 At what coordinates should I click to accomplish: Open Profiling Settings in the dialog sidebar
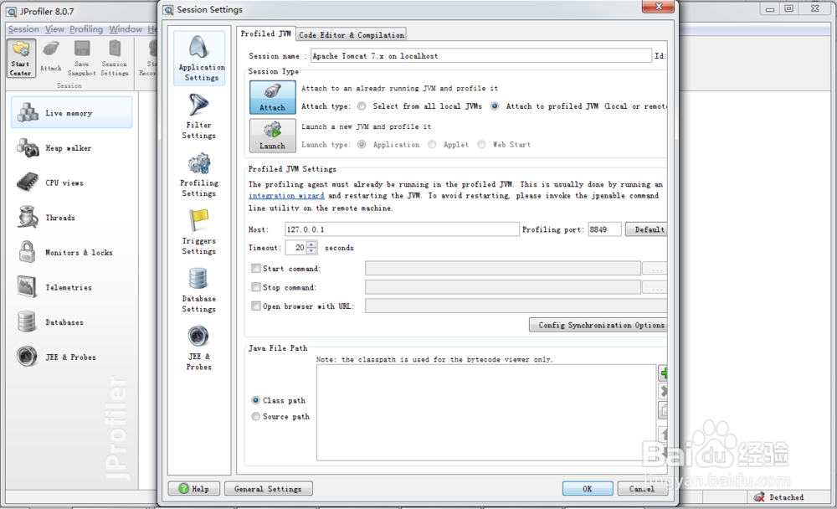click(x=198, y=175)
